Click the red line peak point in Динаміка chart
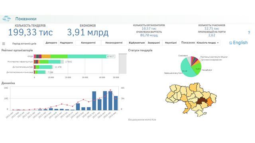The height and width of the screenshot is (143, 255). (110, 90)
